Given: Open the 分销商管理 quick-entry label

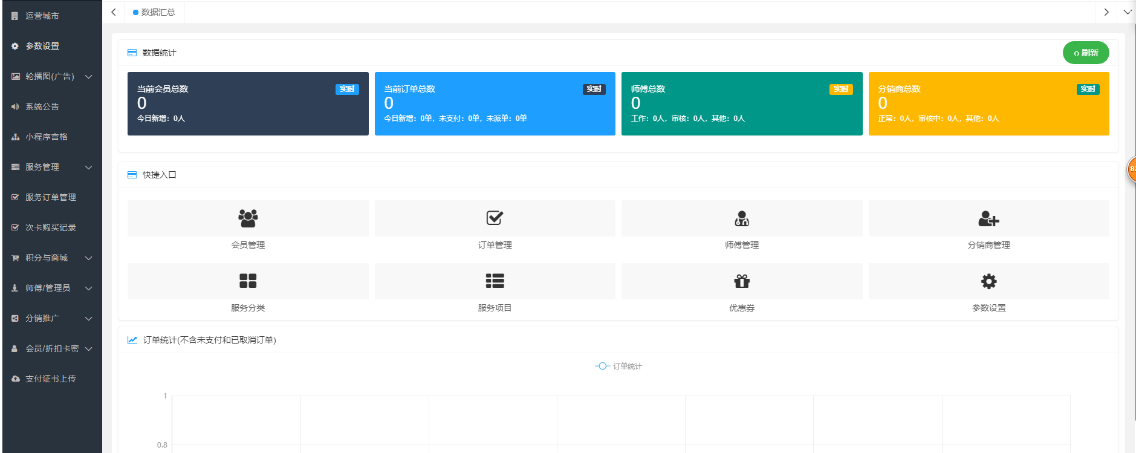Looking at the screenshot, I should (x=988, y=245).
